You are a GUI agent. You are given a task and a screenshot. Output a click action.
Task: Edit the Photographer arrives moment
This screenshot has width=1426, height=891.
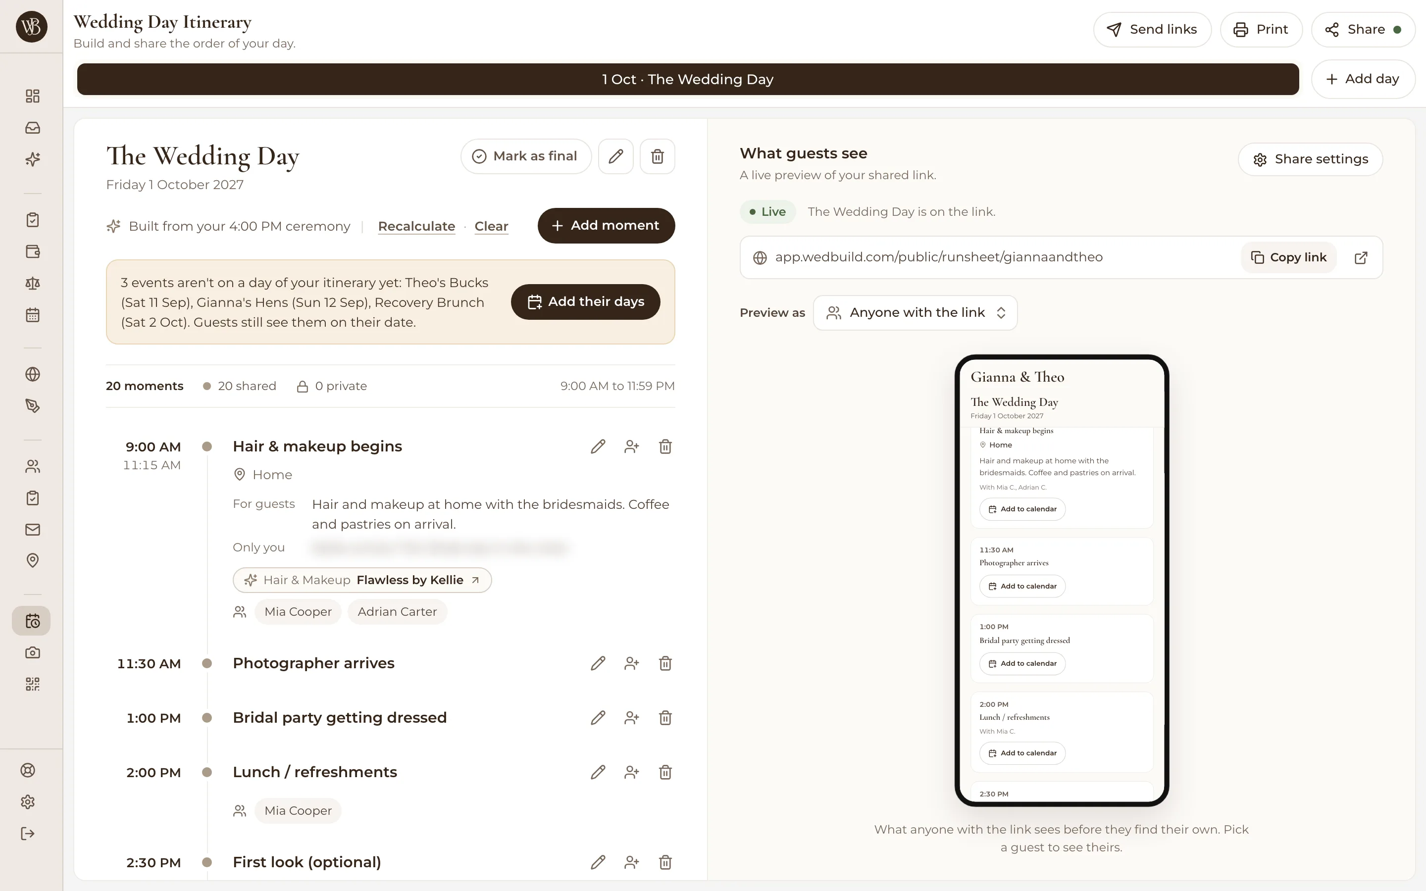tap(598, 663)
